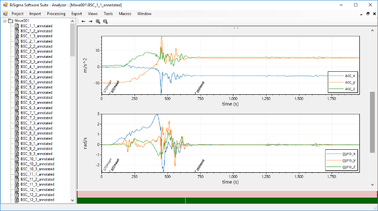Open the Macros menu
Image resolution: width=378 pixels, height=211 pixels.
click(125, 14)
